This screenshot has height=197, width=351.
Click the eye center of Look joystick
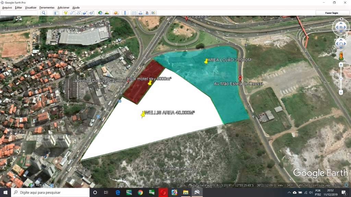point(341,27)
